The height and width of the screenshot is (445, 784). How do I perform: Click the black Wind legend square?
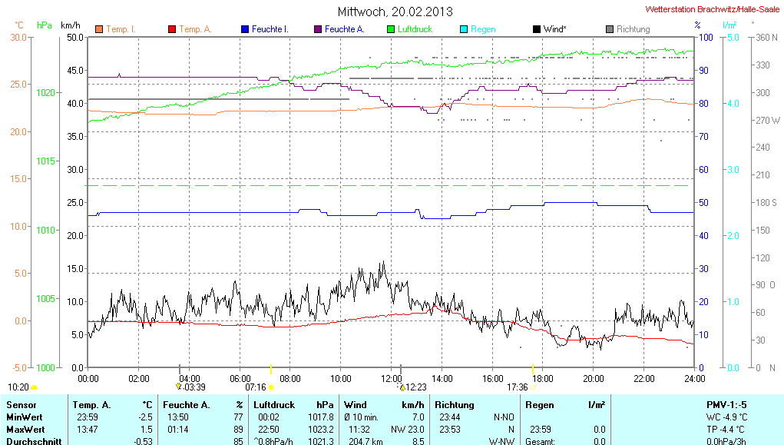click(536, 29)
